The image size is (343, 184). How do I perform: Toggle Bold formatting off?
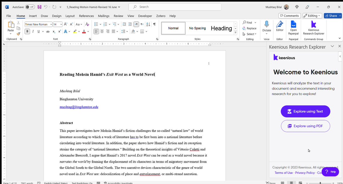pyautogui.click(x=28, y=31)
